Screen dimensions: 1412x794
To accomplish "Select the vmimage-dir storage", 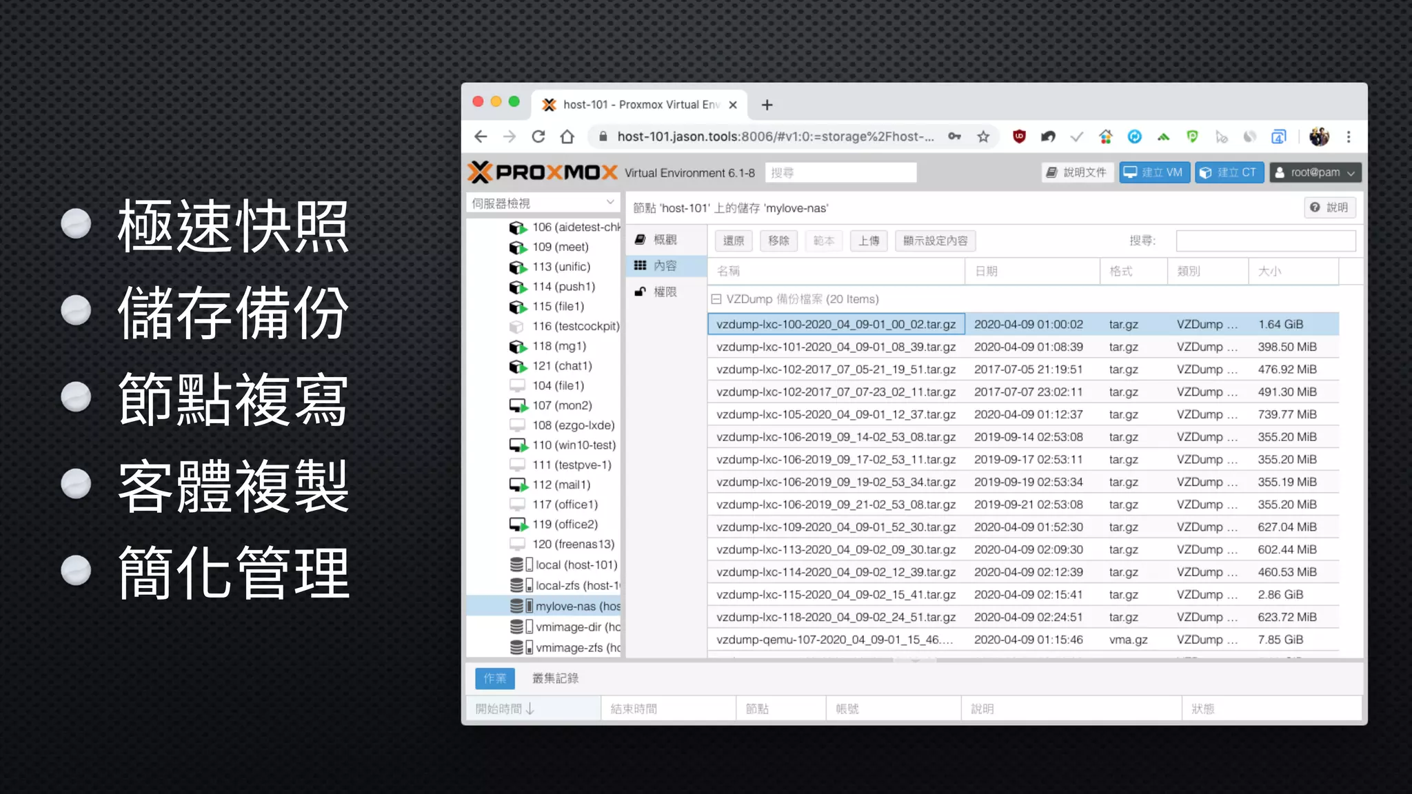I will (565, 627).
